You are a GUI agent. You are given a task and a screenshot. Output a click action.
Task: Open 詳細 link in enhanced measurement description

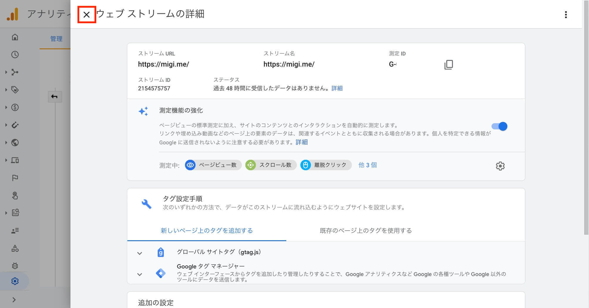(302, 142)
